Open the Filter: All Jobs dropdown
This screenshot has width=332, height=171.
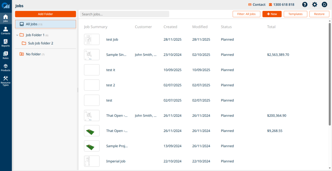pyautogui.click(x=246, y=14)
